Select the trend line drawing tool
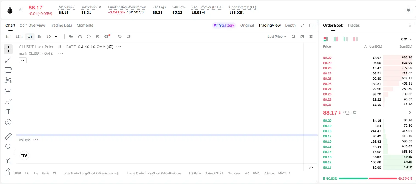Screen dimensions: 416x184 [8, 60]
